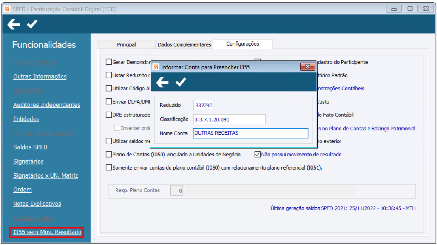The height and width of the screenshot is (245, 437).
Task: Click the dialog title bar app icon
Action: tap(156, 67)
